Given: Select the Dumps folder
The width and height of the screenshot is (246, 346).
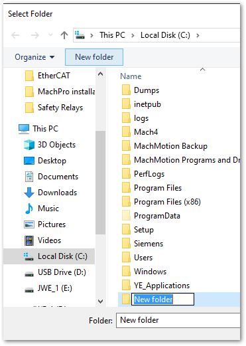Looking at the screenshot, I should coord(141,90).
